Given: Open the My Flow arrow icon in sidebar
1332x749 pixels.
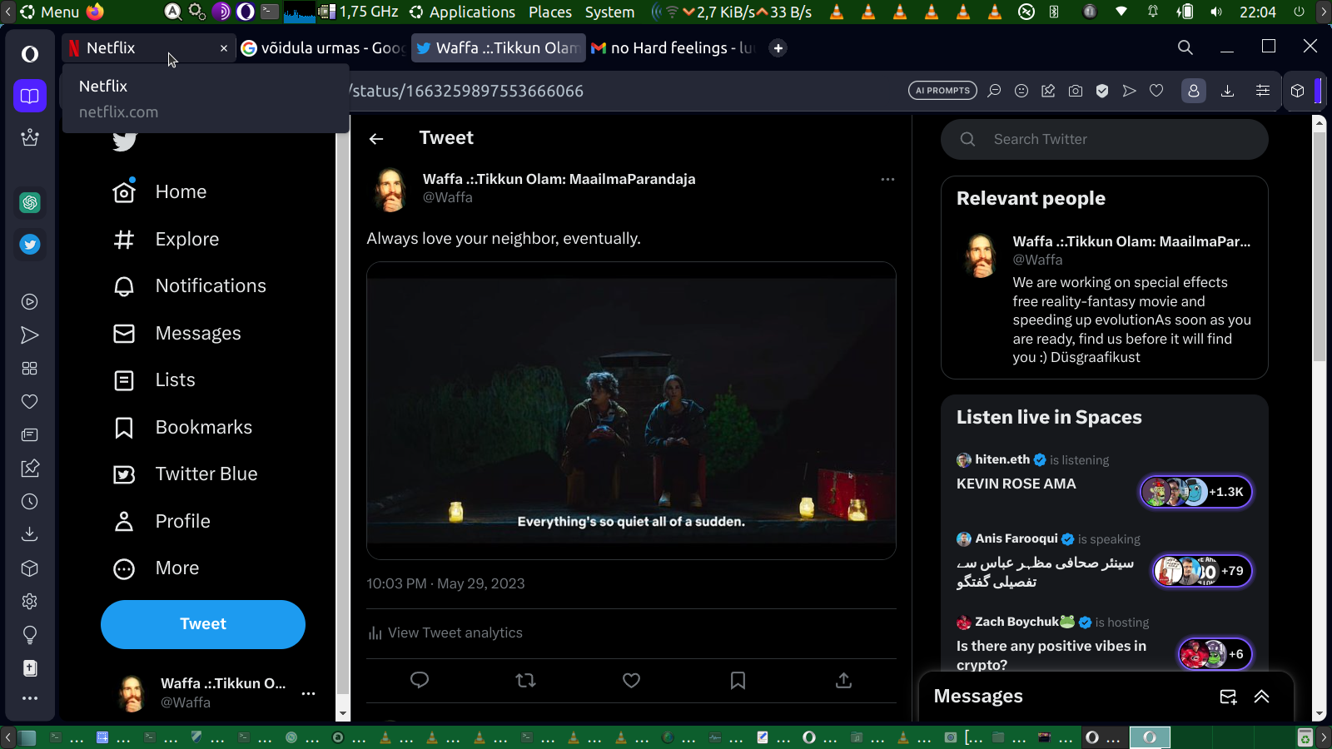Looking at the screenshot, I should coord(30,335).
